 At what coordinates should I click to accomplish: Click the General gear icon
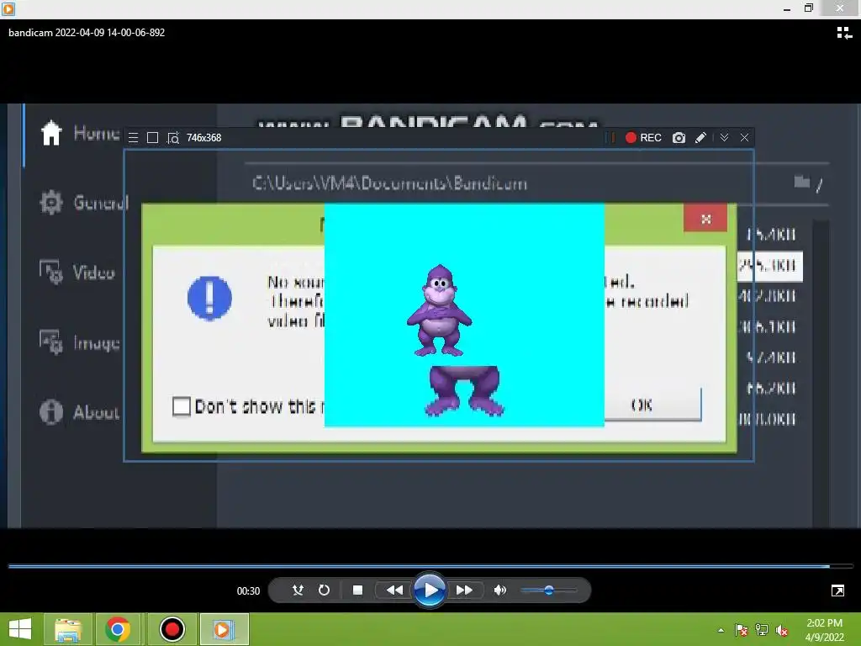(51, 203)
